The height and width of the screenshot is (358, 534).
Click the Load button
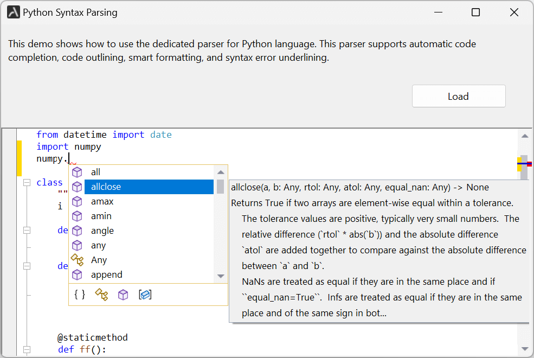[x=459, y=96]
